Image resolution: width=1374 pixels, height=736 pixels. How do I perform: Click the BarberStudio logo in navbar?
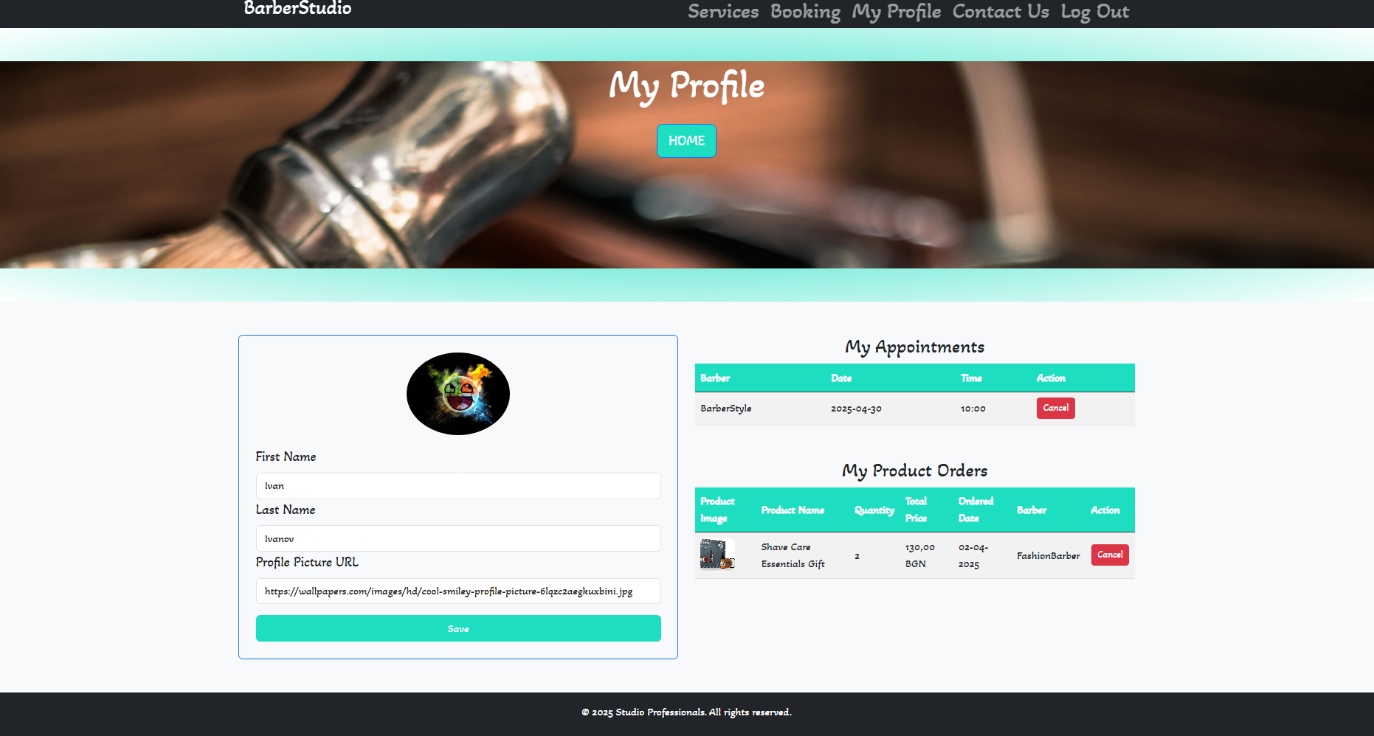297,9
